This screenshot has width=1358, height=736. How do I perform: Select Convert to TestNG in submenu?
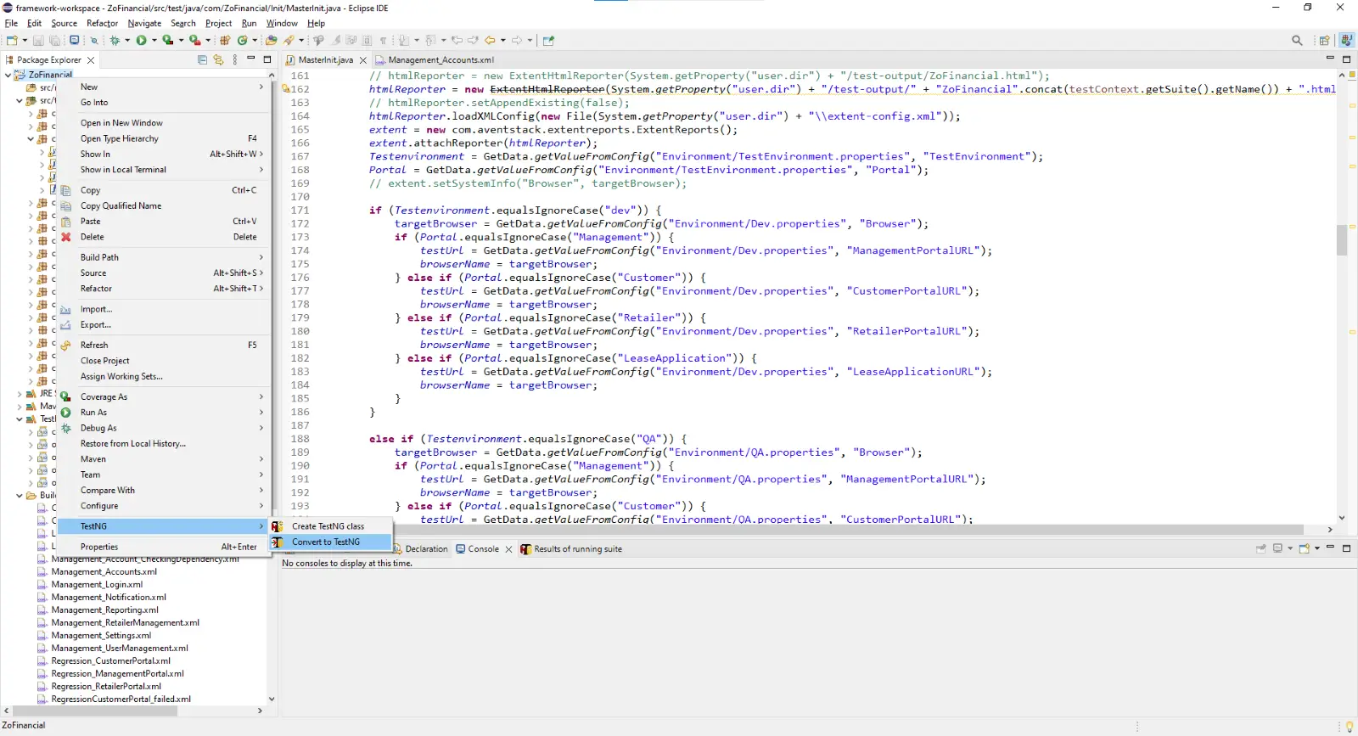[331, 542]
